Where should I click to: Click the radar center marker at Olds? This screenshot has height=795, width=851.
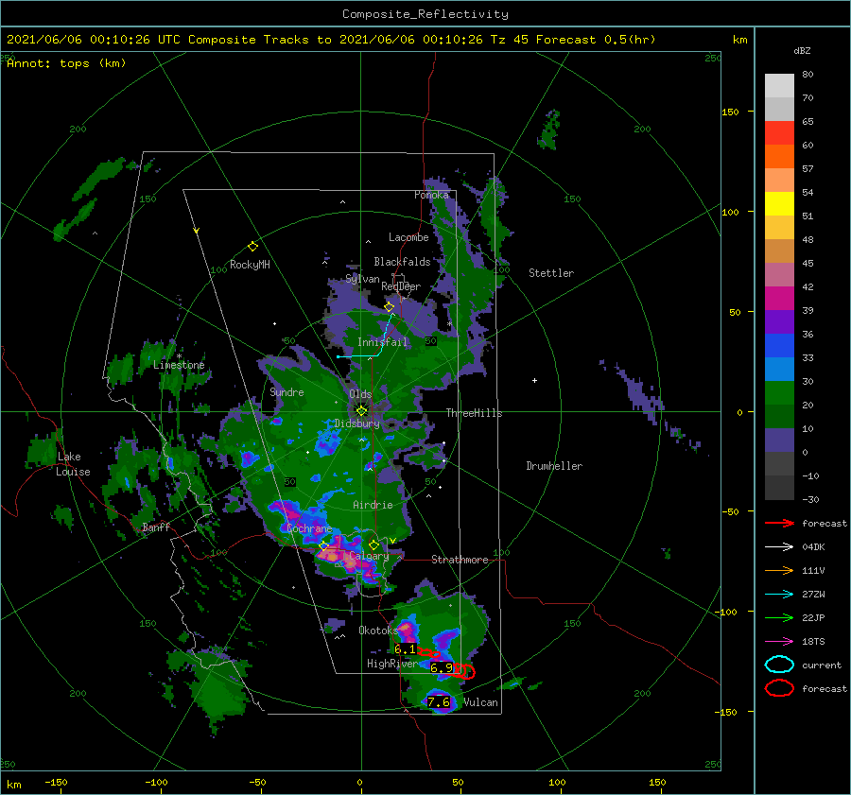pyautogui.click(x=361, y=411)
